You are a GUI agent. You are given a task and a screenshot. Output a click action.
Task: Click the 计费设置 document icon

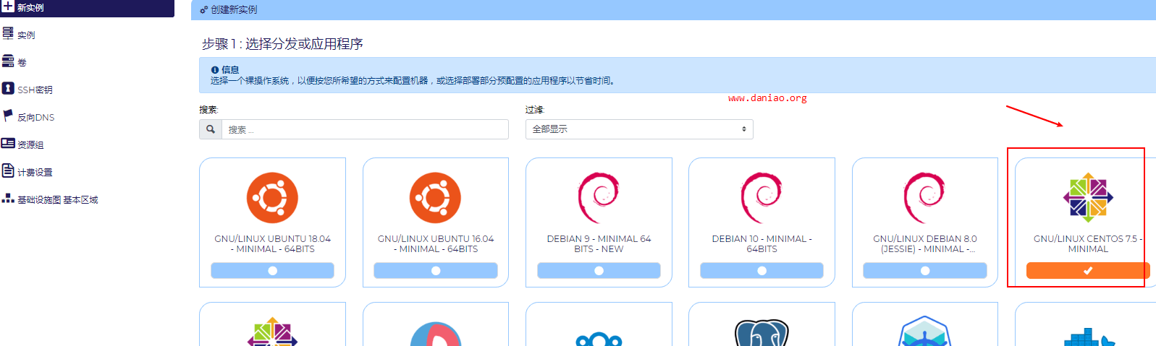pyautogui.click(x=8, y=170)
